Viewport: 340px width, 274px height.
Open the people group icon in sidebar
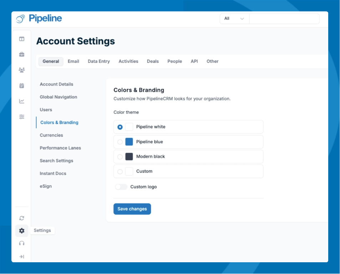click(x=22, y=70)
